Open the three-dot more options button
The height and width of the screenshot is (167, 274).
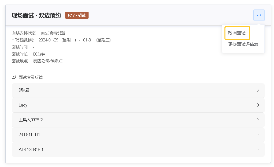(259, 15)
